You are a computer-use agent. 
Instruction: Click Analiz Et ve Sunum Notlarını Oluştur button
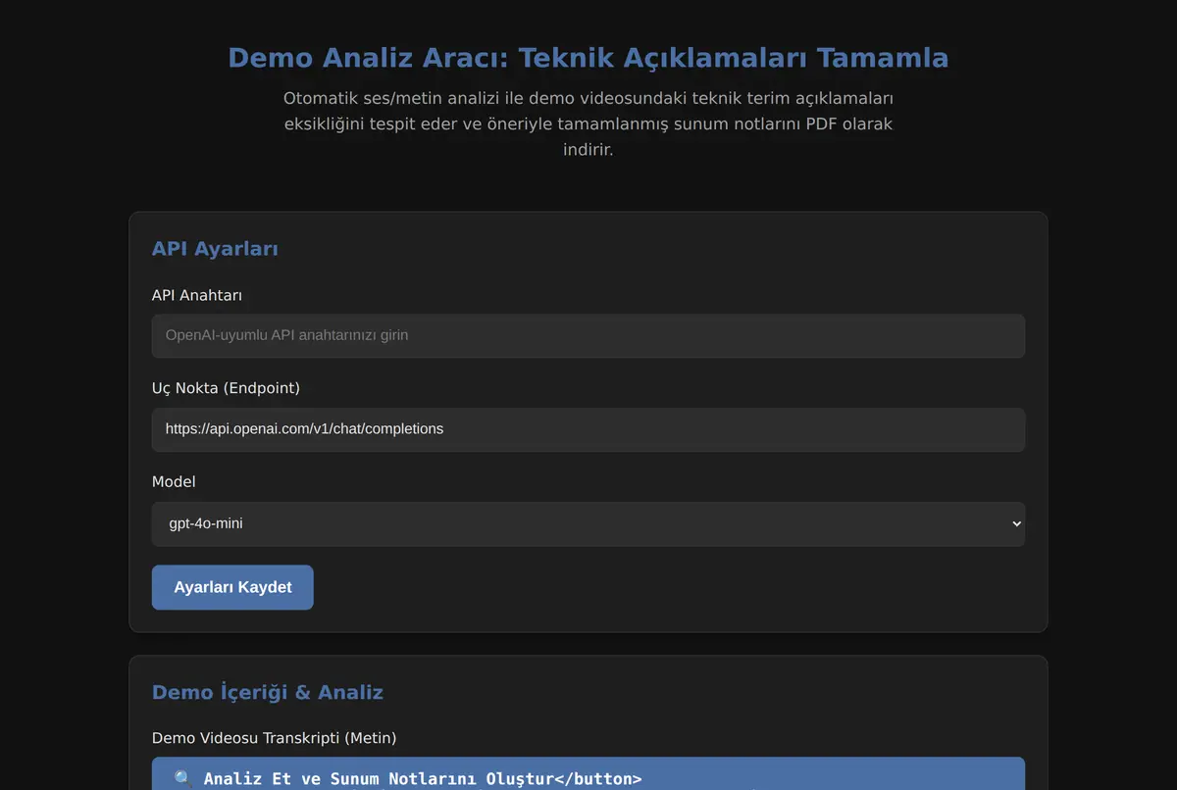(x=588, y=774)
